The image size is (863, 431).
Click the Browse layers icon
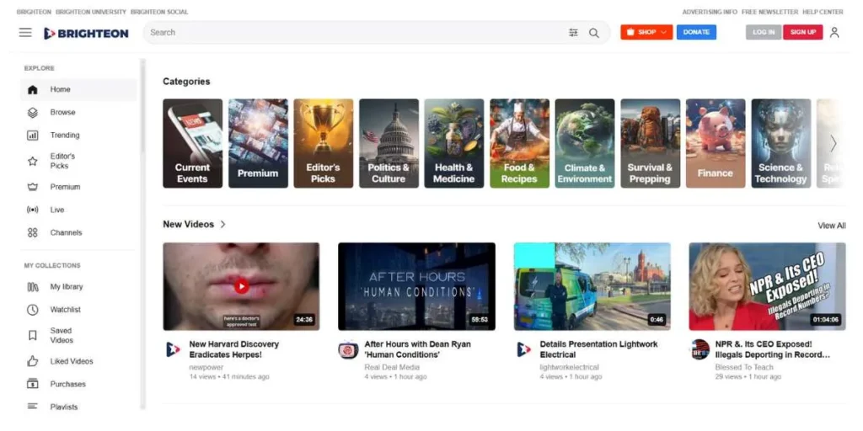click(33, 112)
